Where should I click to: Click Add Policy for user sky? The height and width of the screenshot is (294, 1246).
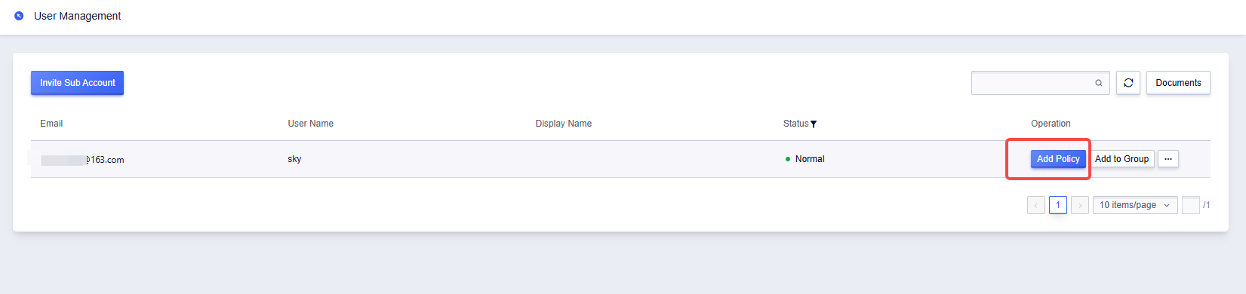1058,159
